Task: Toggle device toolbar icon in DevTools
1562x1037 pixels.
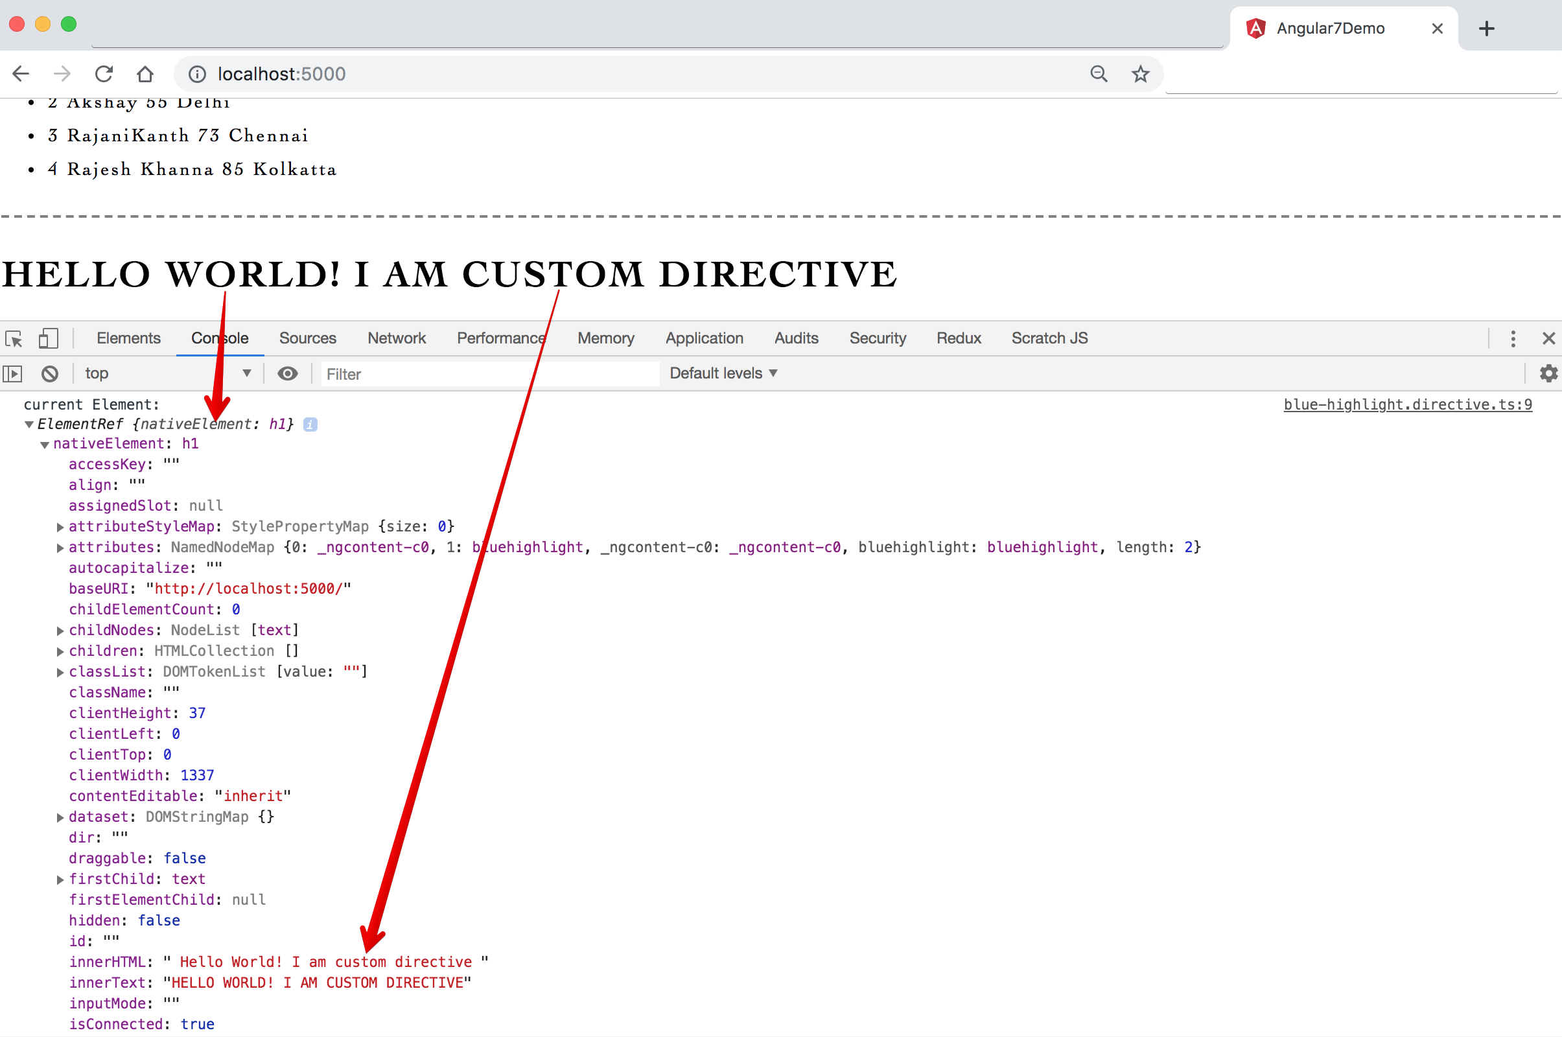Action: (x=47, y=338)
